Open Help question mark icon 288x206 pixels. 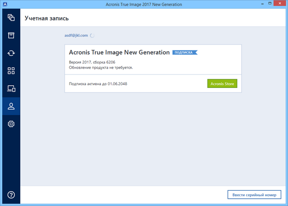pyautogui.click(x=11, y=195)
